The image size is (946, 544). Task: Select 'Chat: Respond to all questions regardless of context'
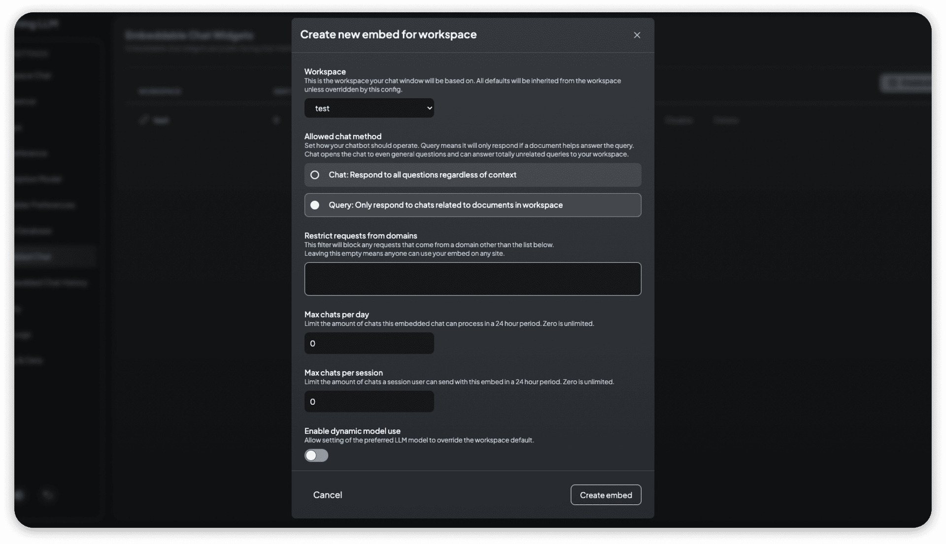click(x=472, y=175)
